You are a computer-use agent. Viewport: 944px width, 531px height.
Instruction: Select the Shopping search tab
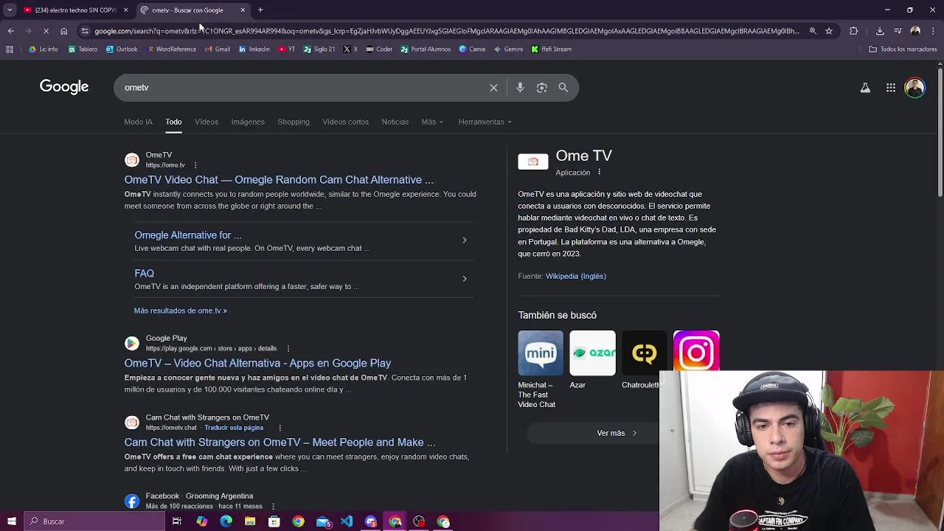[x=294, y=122]
